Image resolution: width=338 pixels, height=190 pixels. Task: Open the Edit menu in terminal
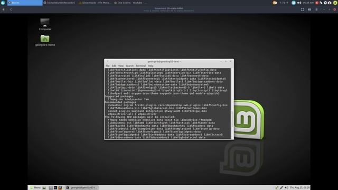click(x=114, y=66)
